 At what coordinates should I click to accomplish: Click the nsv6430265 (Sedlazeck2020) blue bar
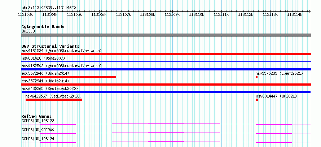click(x=166, y=92)
